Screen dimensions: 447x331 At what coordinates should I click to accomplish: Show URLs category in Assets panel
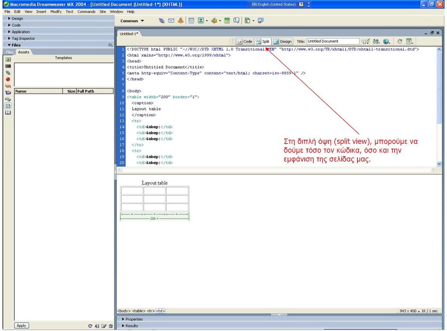[x=8, y=72]
